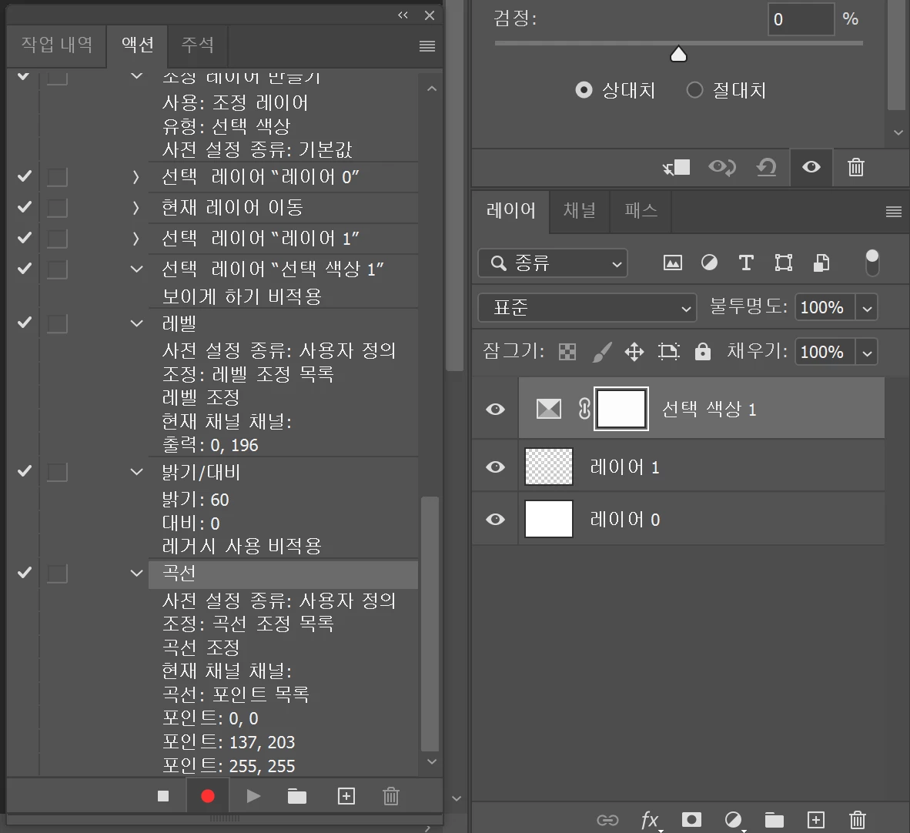910x833 pixels.
Task: Prevent auto-nesting into artboards lock
Action: (x=668, y=352)
